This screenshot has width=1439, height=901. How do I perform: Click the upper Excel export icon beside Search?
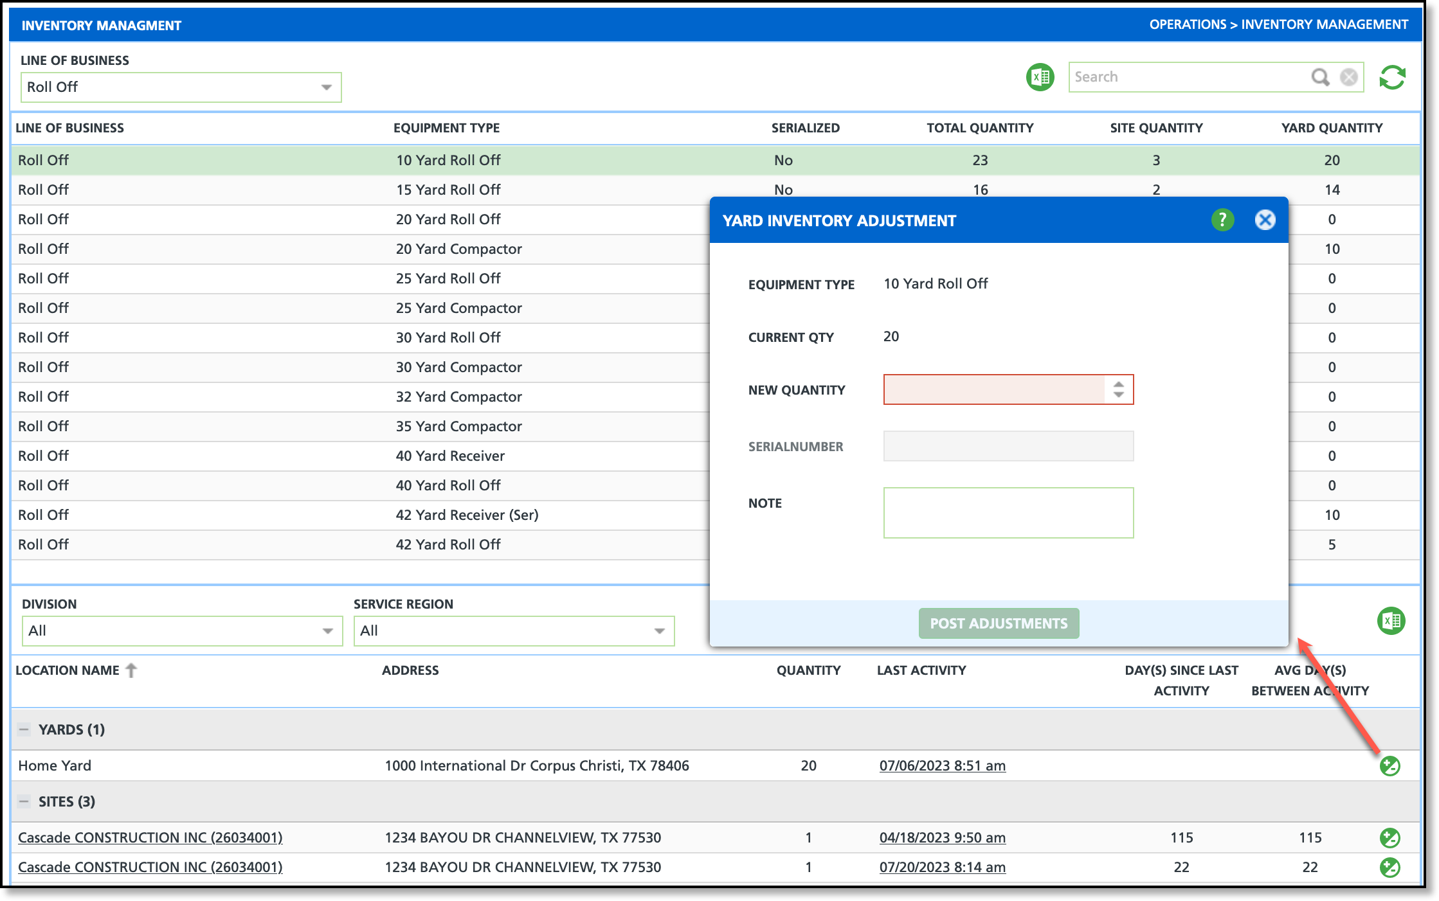point(1040,78)
